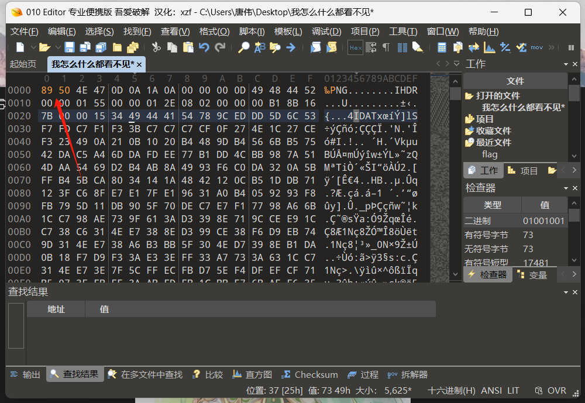Click the Replace A-to-B icon
585x403 pixels.
[x=260, y=47]
